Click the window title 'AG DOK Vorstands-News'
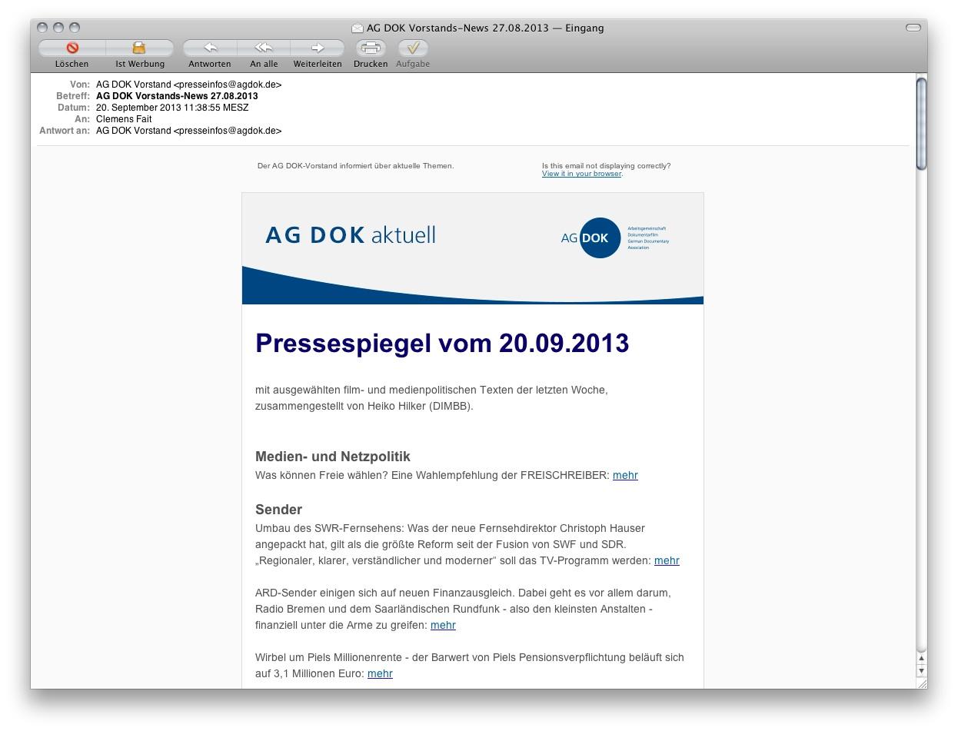This screenshot has width=958, height=731. (485, 28)
